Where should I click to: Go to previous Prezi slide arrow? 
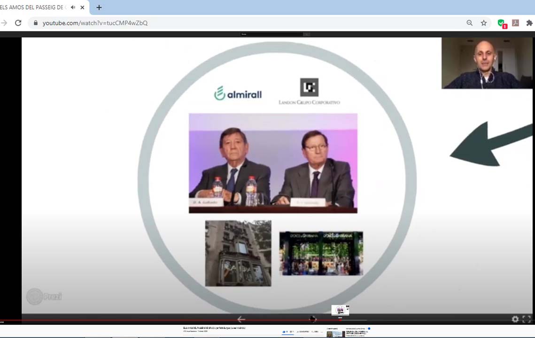[241, 319]
